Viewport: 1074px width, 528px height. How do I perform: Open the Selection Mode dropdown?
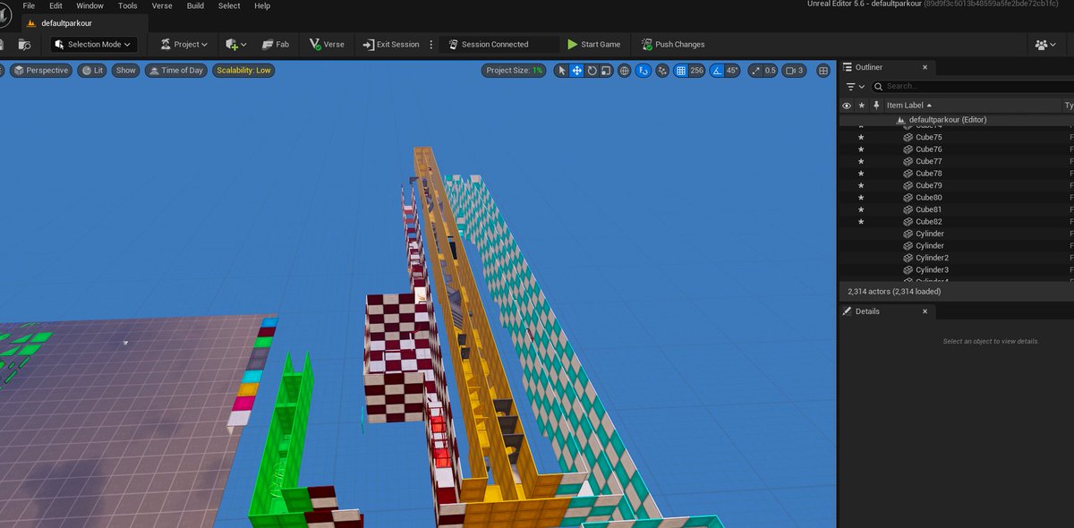(93, 44)
